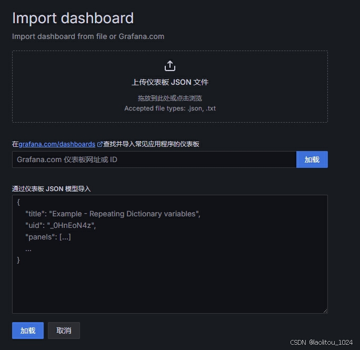The image size is (360, 350).
Task: Click the 拖放到此处或点击浏览 browse prompt
Action: coord(170,98)
